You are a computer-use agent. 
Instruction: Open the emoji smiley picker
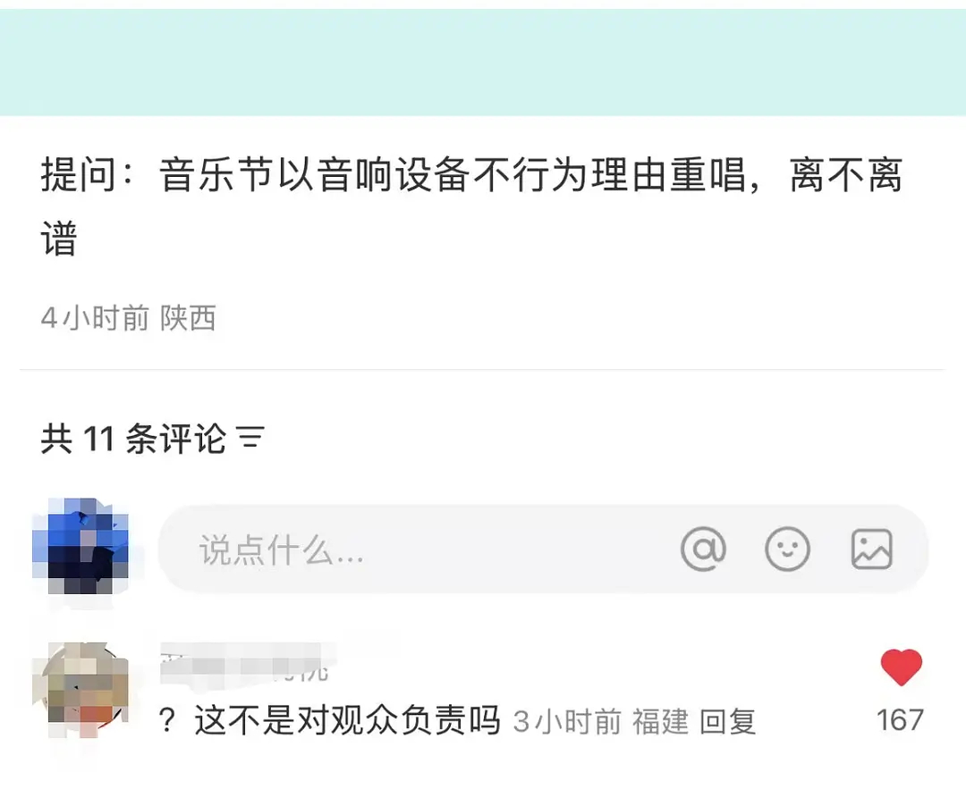point(787,549)
